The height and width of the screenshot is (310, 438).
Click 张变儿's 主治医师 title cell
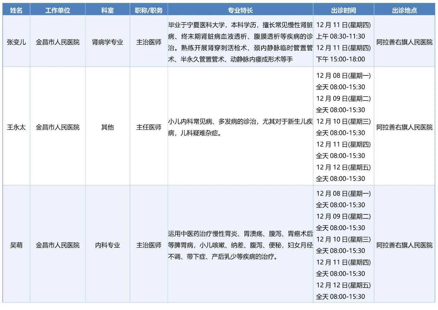pyautogui.click(x=149, y=42)
